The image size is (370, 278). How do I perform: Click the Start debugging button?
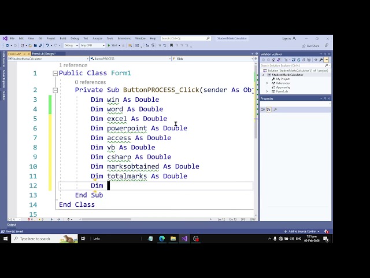[113, 45]
